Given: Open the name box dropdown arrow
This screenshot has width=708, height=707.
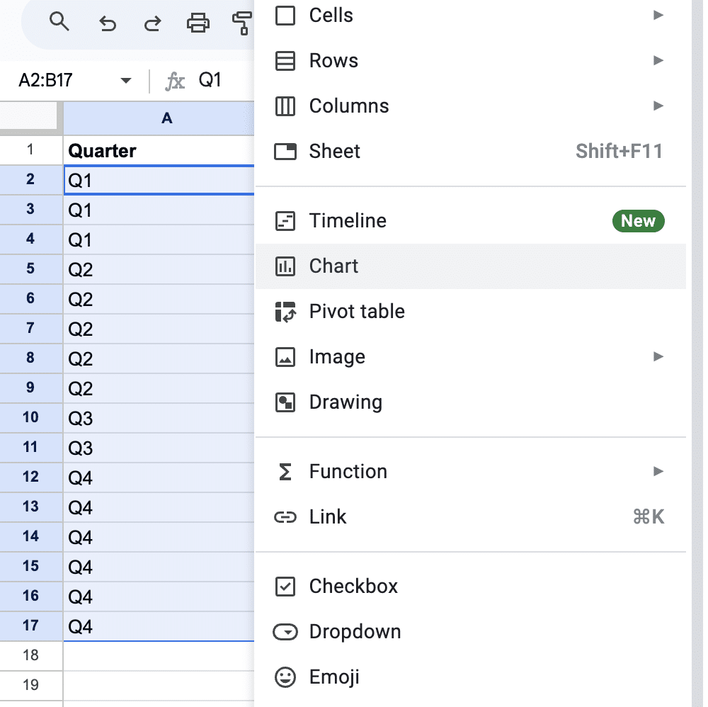Looking at the screenshot, I should [126, 81].
